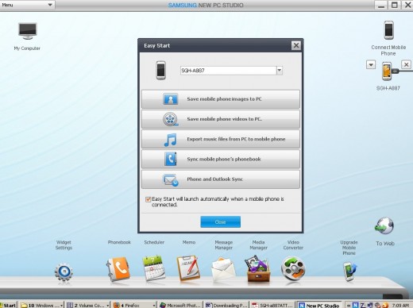413x308 pixels.
Task: Click Save mobile phone videos to PC
Action: 221,119
